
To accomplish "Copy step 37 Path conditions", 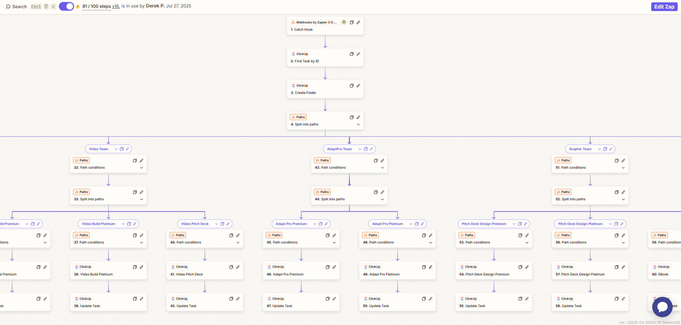I will (x=135, y=235).
